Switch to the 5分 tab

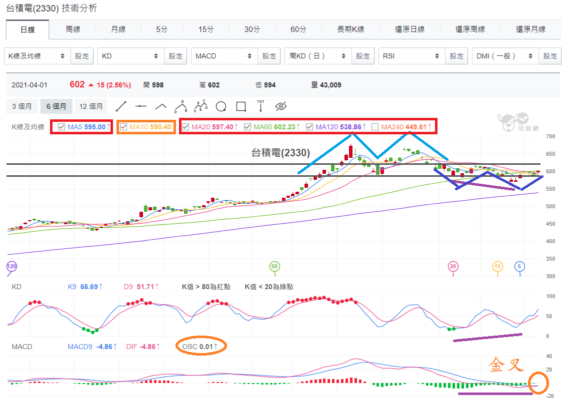(x=162, y=29)
